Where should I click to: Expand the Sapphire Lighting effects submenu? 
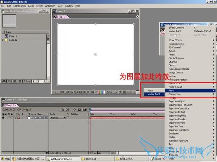[x=191, y=116]
